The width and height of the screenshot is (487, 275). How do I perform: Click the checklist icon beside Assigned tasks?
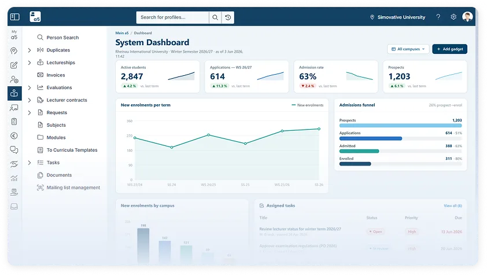coord(261,206)
